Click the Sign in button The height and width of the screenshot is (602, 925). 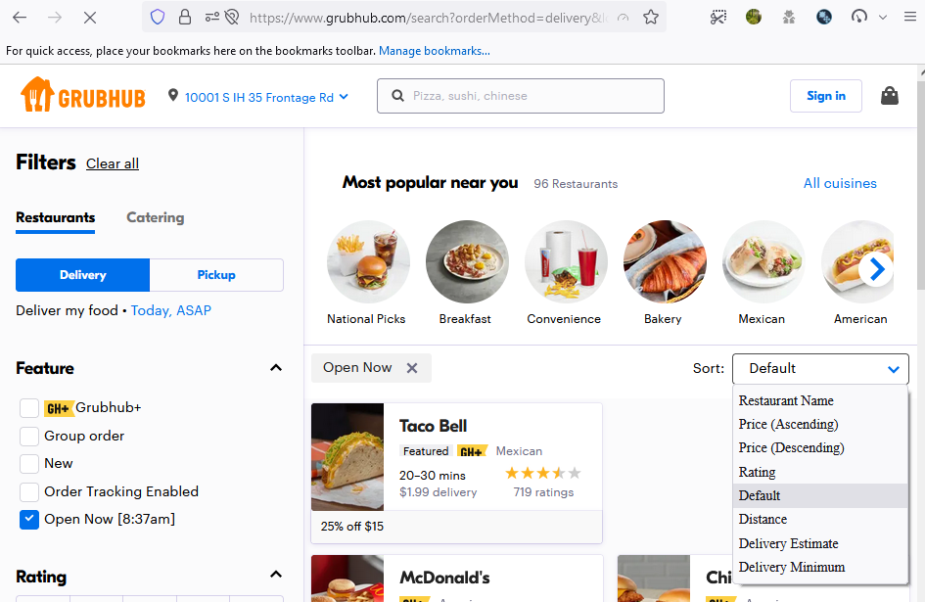tap(825, 95)
